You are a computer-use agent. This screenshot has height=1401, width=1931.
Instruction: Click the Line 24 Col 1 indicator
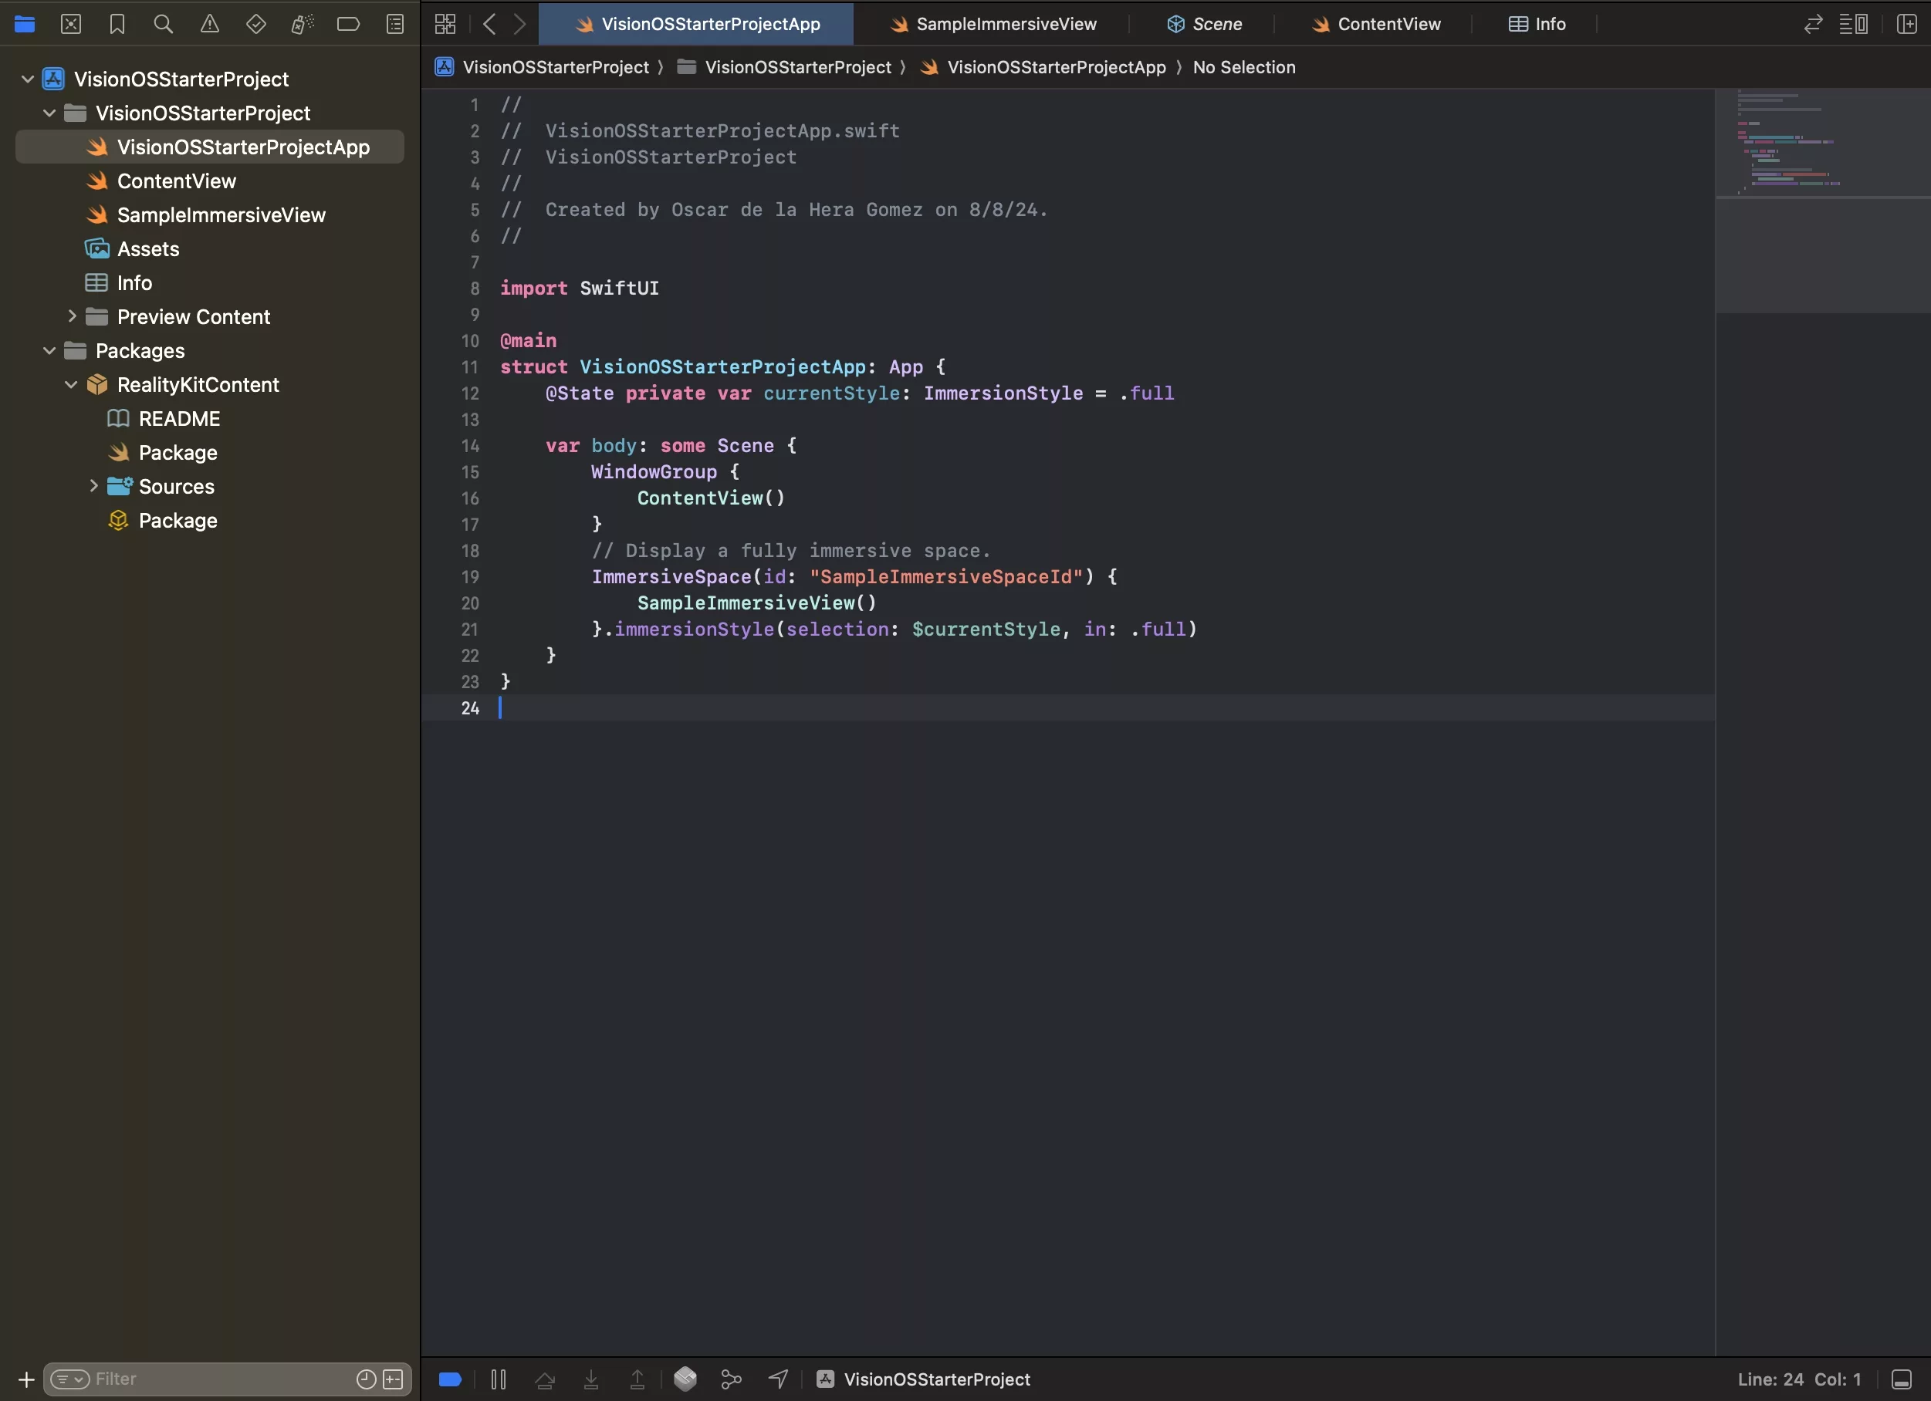1799,1379
